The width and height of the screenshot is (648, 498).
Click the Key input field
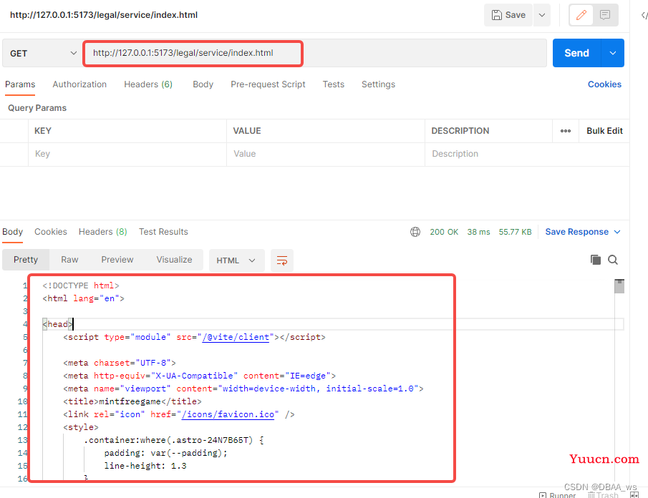[x=127, y=154]
